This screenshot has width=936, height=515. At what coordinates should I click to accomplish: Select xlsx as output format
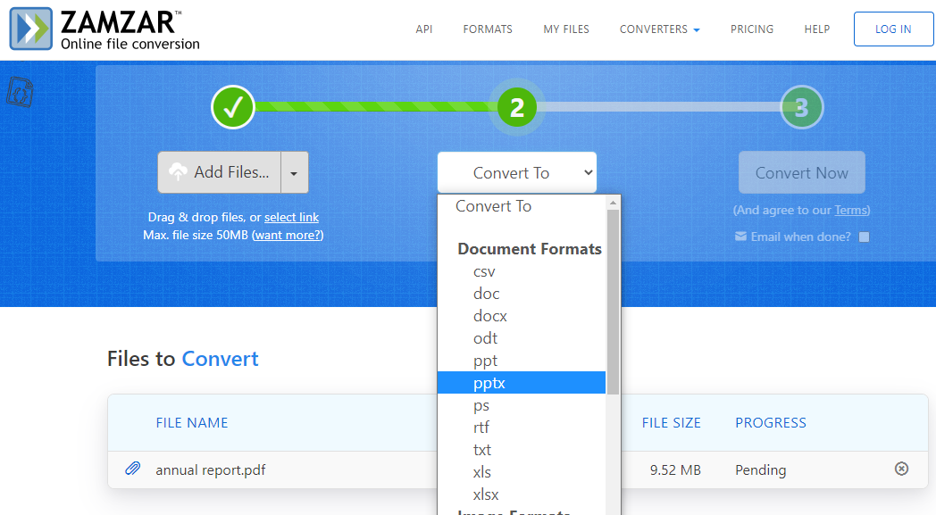coord(522,494)
